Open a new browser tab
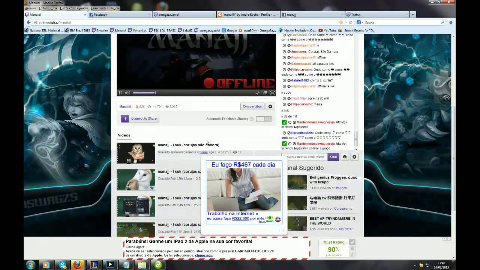 (x=413, y=15)
